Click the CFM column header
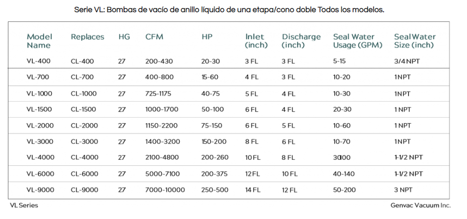467x219 pixels. tap(154, 37)
